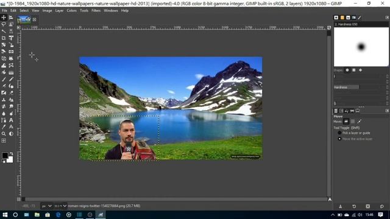Viewport: 390px width, 219px height.
Task: Open the Windows menu
Action: [x=111, y=11]
